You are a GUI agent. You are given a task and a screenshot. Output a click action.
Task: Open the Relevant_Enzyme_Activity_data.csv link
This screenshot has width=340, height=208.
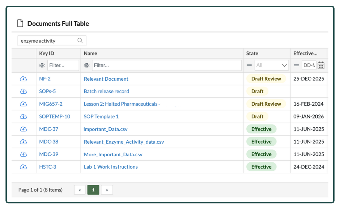(124, 142)
